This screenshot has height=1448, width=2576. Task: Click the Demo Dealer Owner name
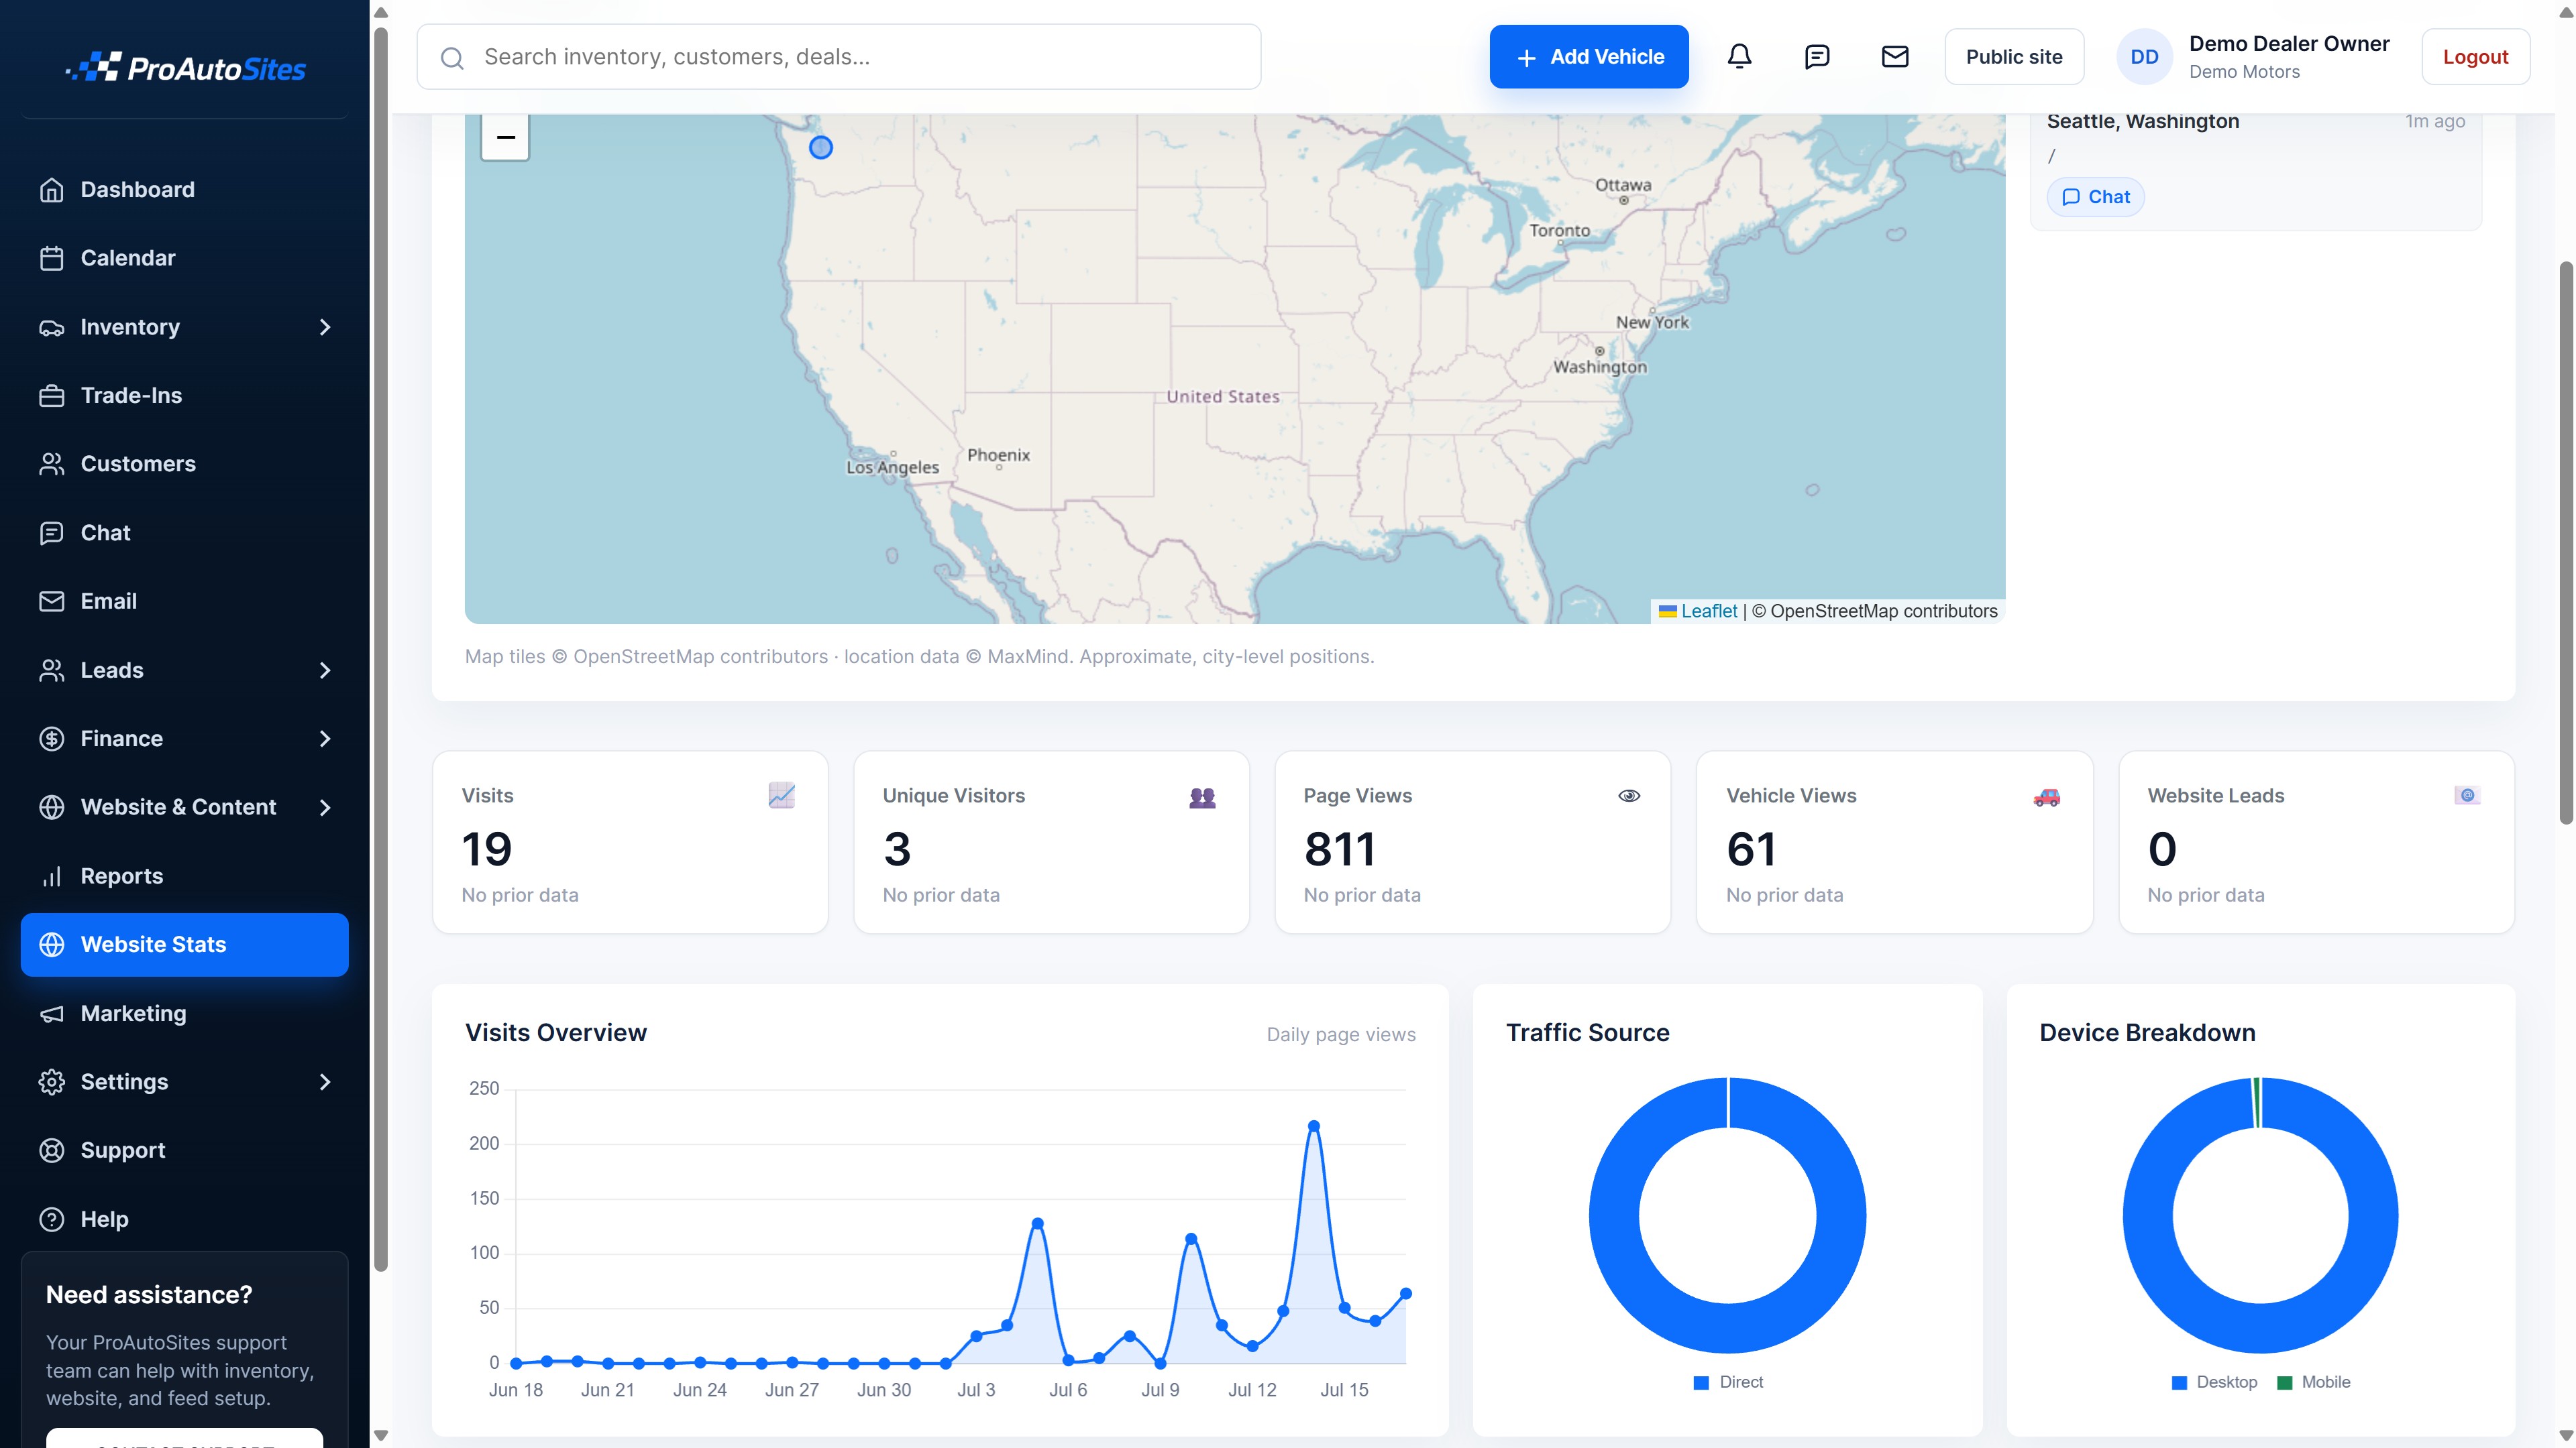tap(2289, 44)
